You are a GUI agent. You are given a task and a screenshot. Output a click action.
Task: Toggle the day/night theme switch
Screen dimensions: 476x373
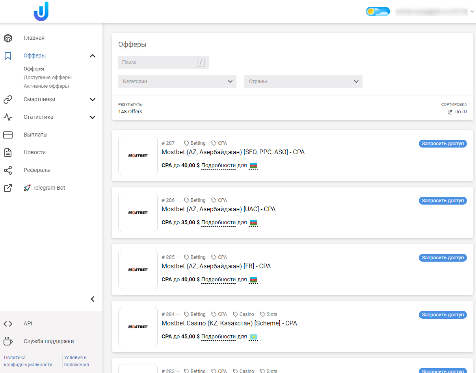coord(377,11)
